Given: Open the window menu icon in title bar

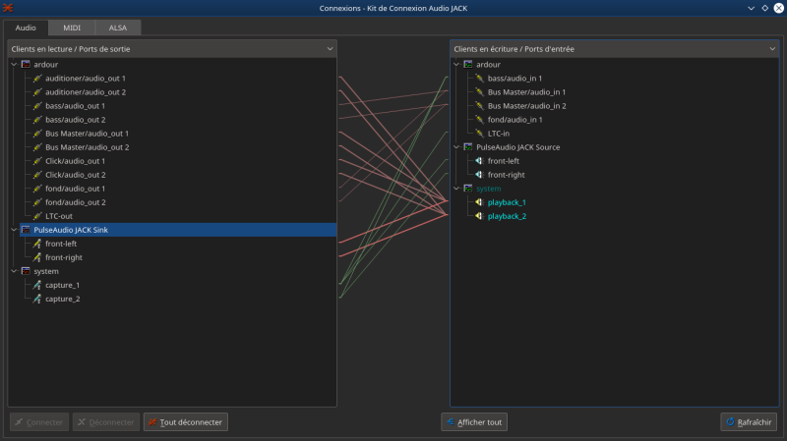Looking at the screenshot, I should pos(8,8).
